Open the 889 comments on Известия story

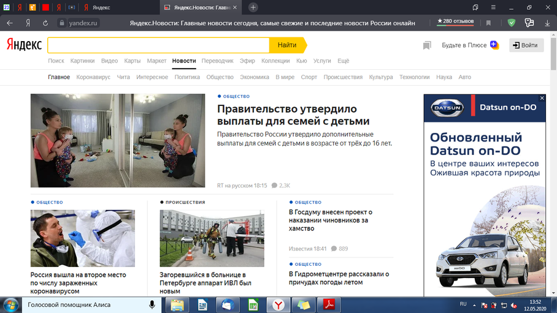tap(339, 249)
